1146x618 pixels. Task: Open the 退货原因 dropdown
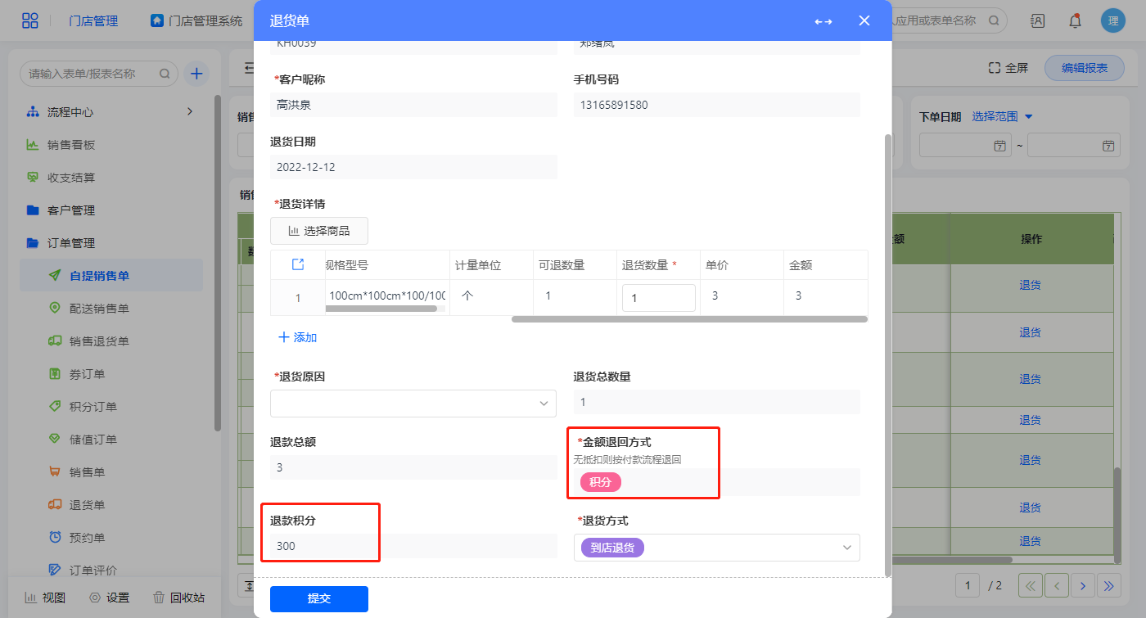pos(413,403)
